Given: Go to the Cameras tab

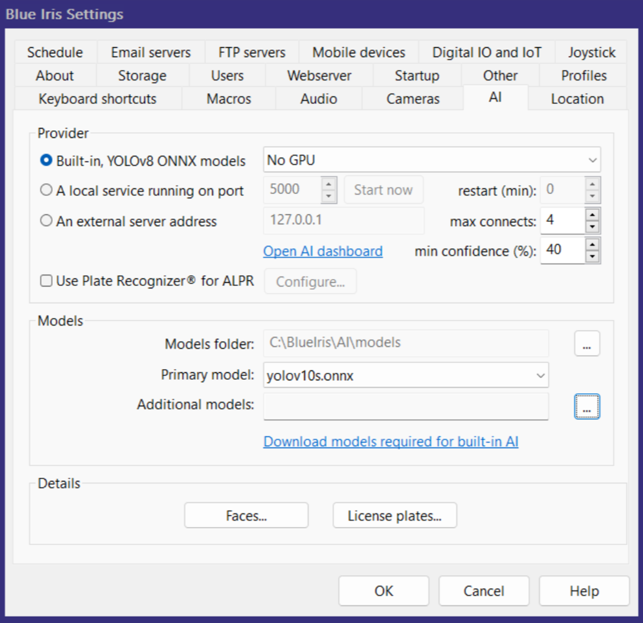Looking at the screenshot, I should pos(413,99).
